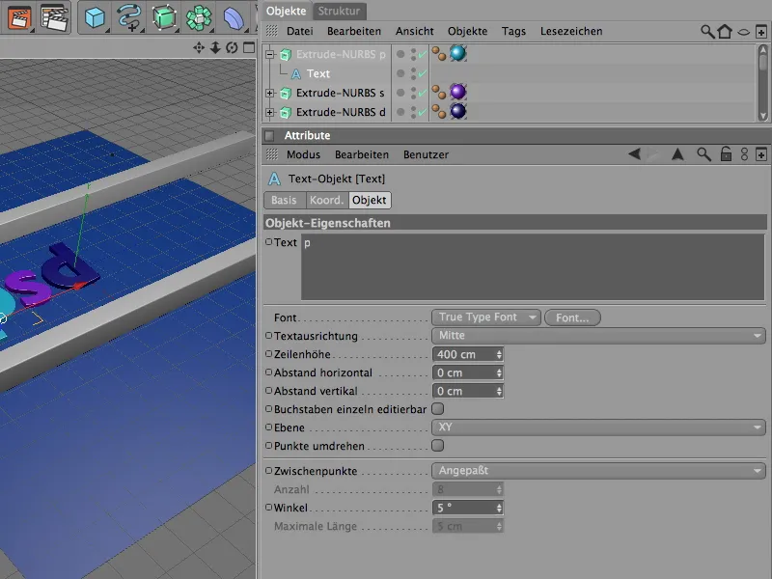The height and width of the screenshot is (579, 772).
Task: Click the search magnifier in the Attribute panel
Action: pyautogui.click(x=704, y=154)
